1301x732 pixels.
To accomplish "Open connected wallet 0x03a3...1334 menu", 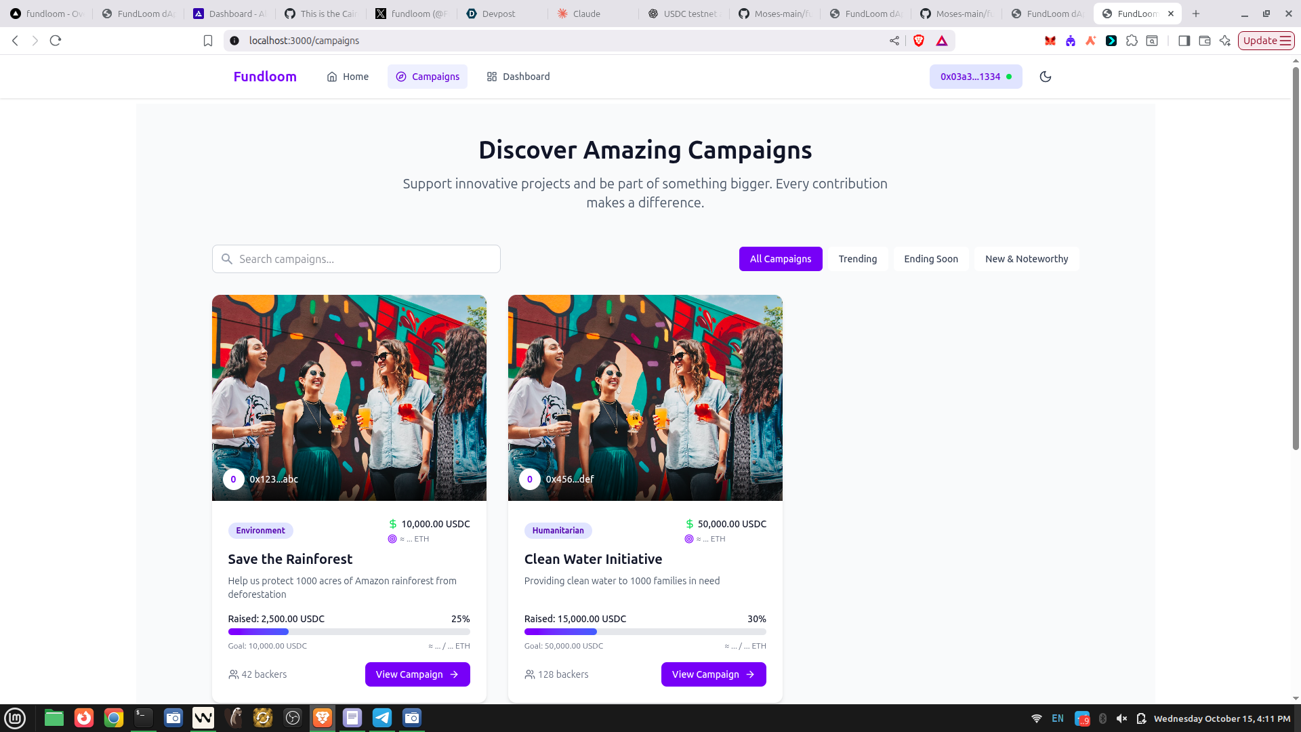I will [975, 77].
